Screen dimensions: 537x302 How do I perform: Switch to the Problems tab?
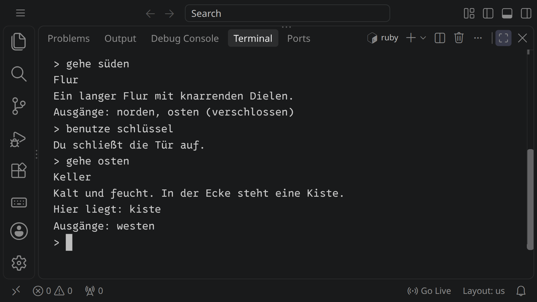tap(69, 38)
